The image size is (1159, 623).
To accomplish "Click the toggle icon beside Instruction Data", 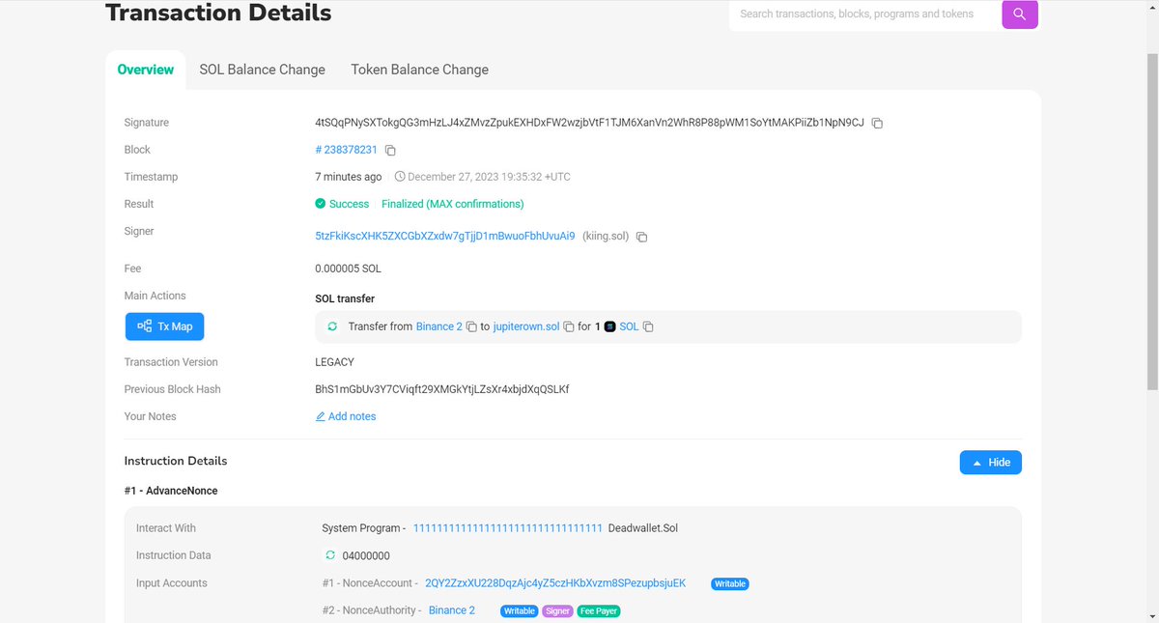I will click(330, 555).
